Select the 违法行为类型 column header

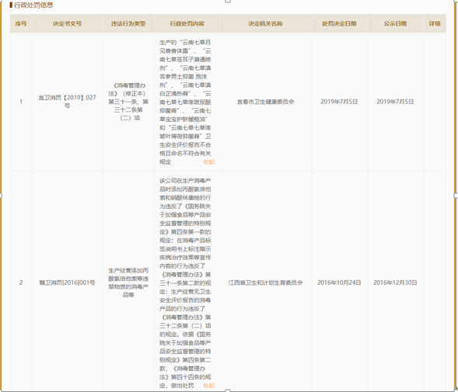(128, 23)
